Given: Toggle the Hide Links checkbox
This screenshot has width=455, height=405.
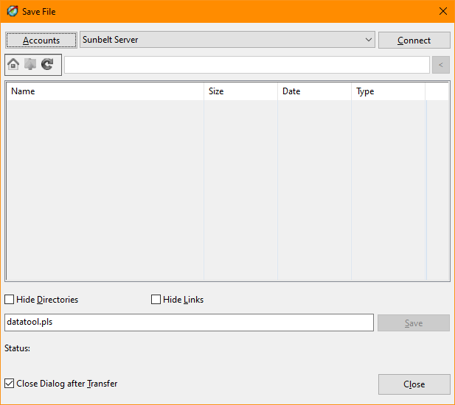Looking at the screenshot, I should click(156, 300).
